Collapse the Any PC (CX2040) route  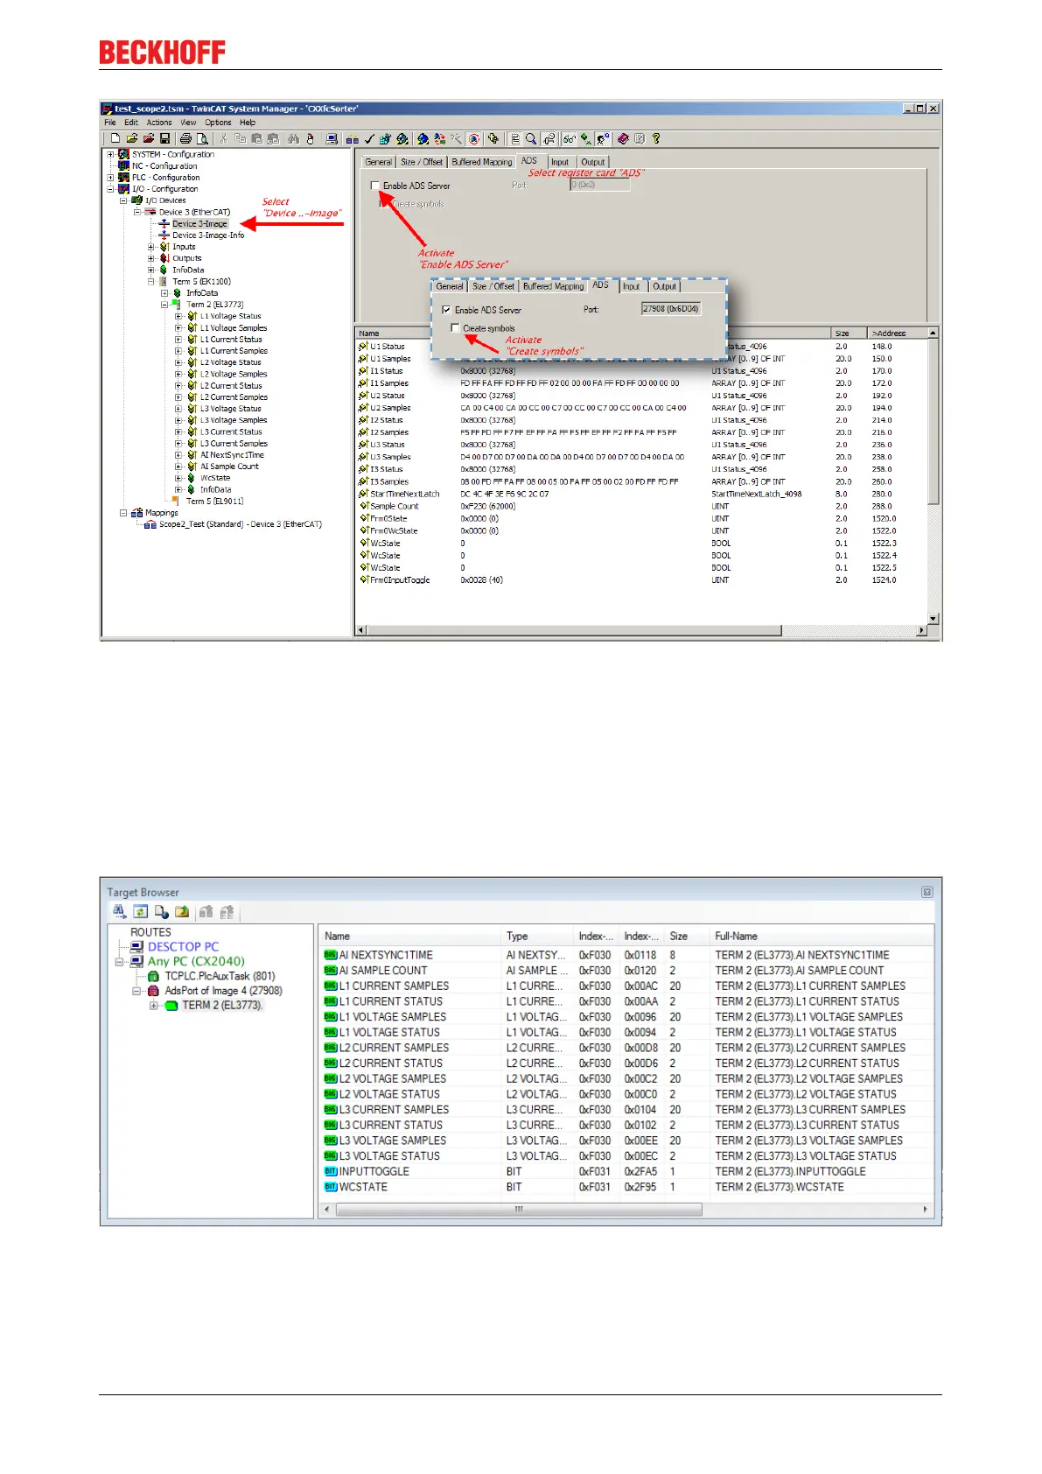(120, 961)
